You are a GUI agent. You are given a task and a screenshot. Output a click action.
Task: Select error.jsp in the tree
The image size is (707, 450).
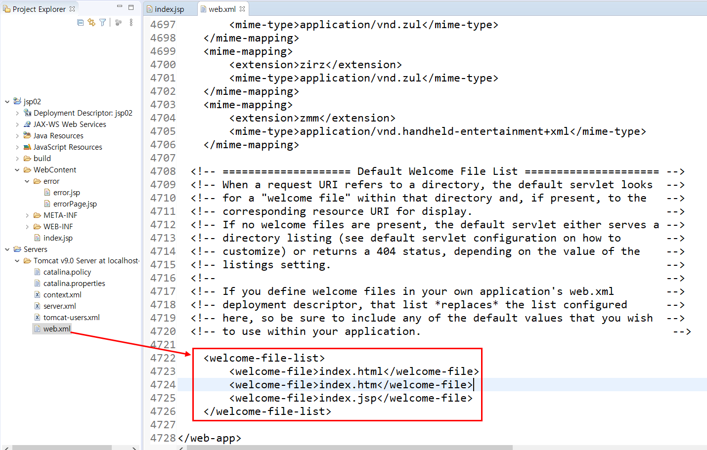[67, 193]
